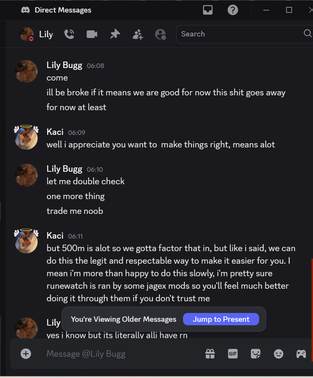This screenshot has height=378, width=313.
Task: Type in Message @Lily Bugg box
Action: click(122, 354)
